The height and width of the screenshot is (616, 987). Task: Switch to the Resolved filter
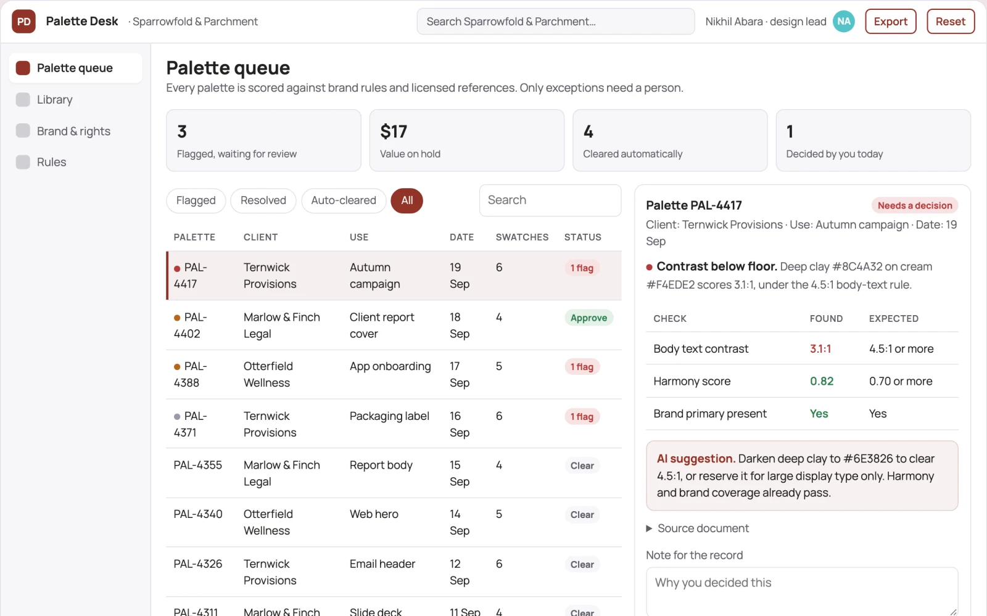point(263,200)
